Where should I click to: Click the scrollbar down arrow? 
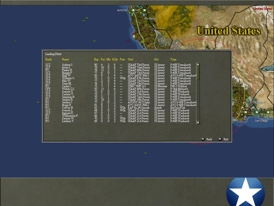click(x=198, y=122)
